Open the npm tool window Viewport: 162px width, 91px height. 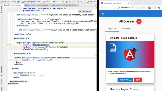[1, 81]
